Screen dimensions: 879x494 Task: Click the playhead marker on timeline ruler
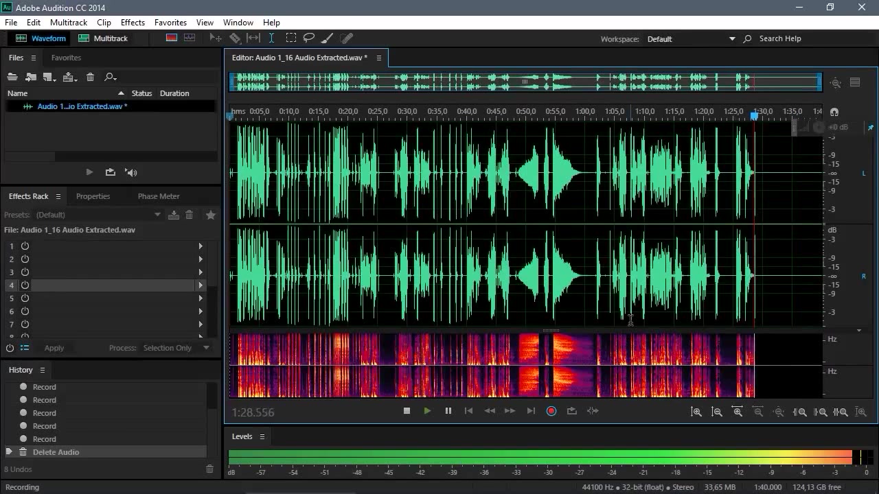754,116
